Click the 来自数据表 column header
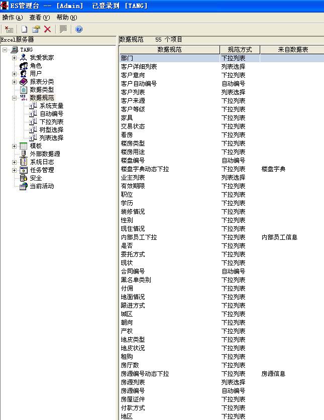Image resolution: width=324 pixels, height=420 pixels. coord(292,50)
